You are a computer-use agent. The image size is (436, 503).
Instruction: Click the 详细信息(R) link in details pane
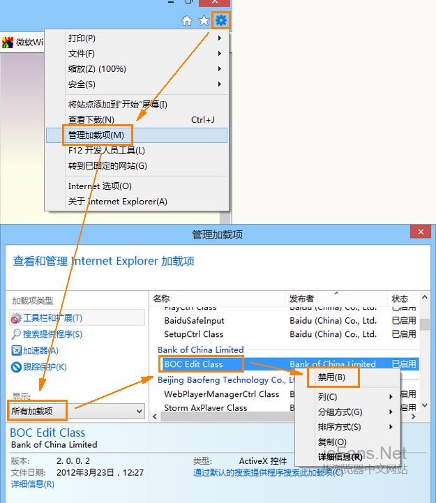[32, 484]
